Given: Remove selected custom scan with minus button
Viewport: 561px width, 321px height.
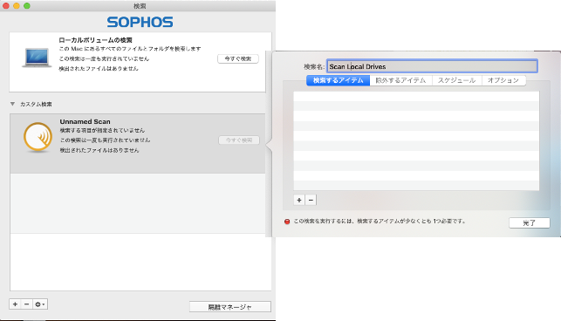Looking at the screenshot, I should [26, 304].
